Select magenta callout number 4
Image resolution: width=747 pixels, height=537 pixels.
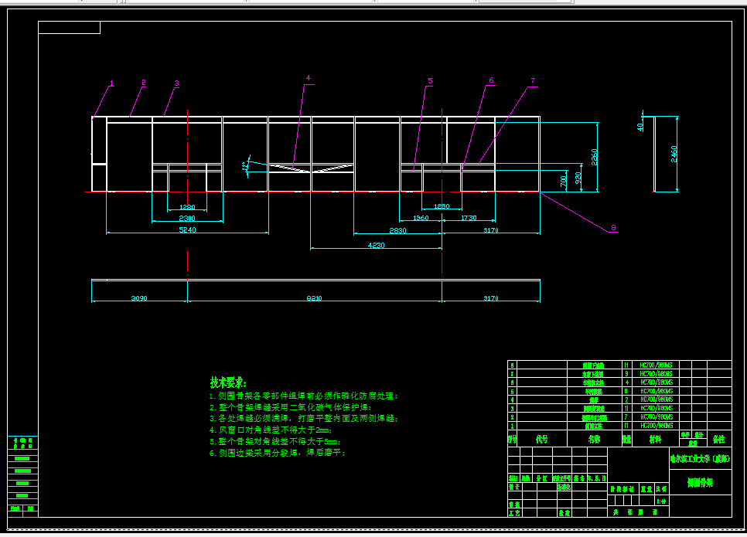coord(309,77)
